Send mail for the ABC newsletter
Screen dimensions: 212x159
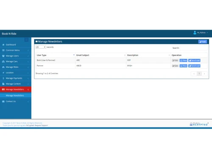[194, 61]
